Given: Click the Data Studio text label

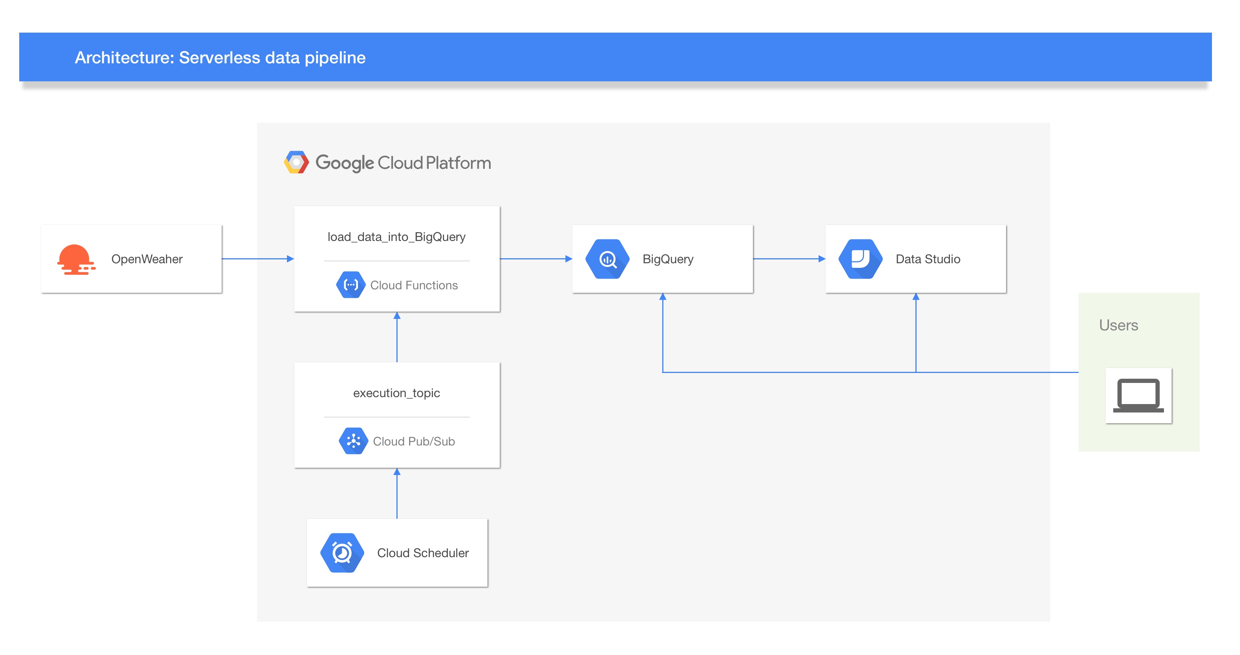Looking at the screenshot, I should click(928, 259).
